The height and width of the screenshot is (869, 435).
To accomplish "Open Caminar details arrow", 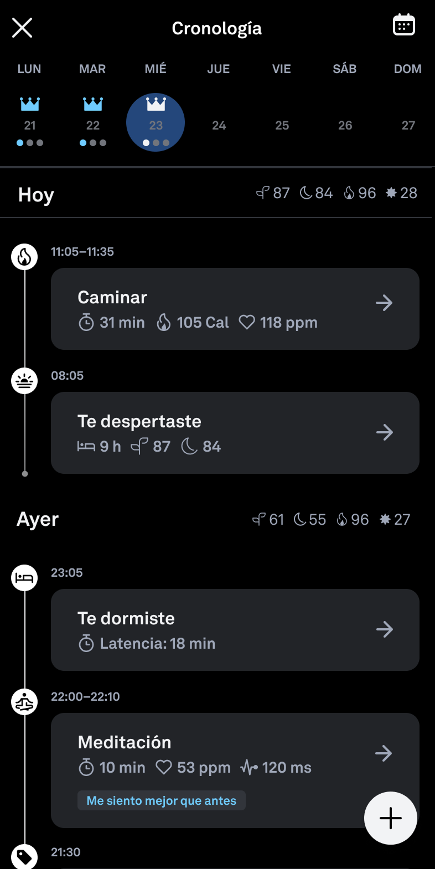I will click(x=384, y=303).
